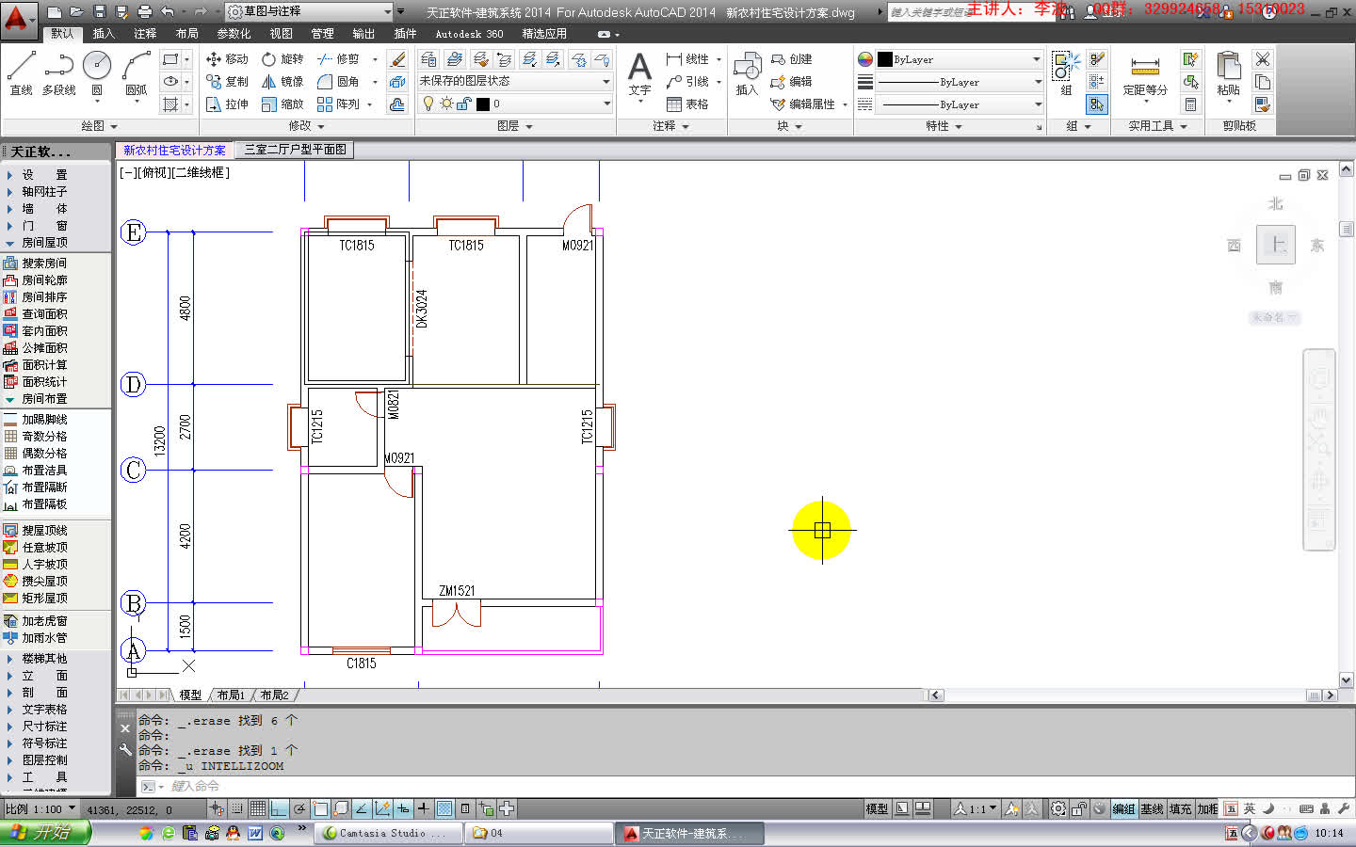Screen dimensions: 1356x847
Task: Click the color wheel object color icon
Action: pyautogui.click(x=864, y=59)
